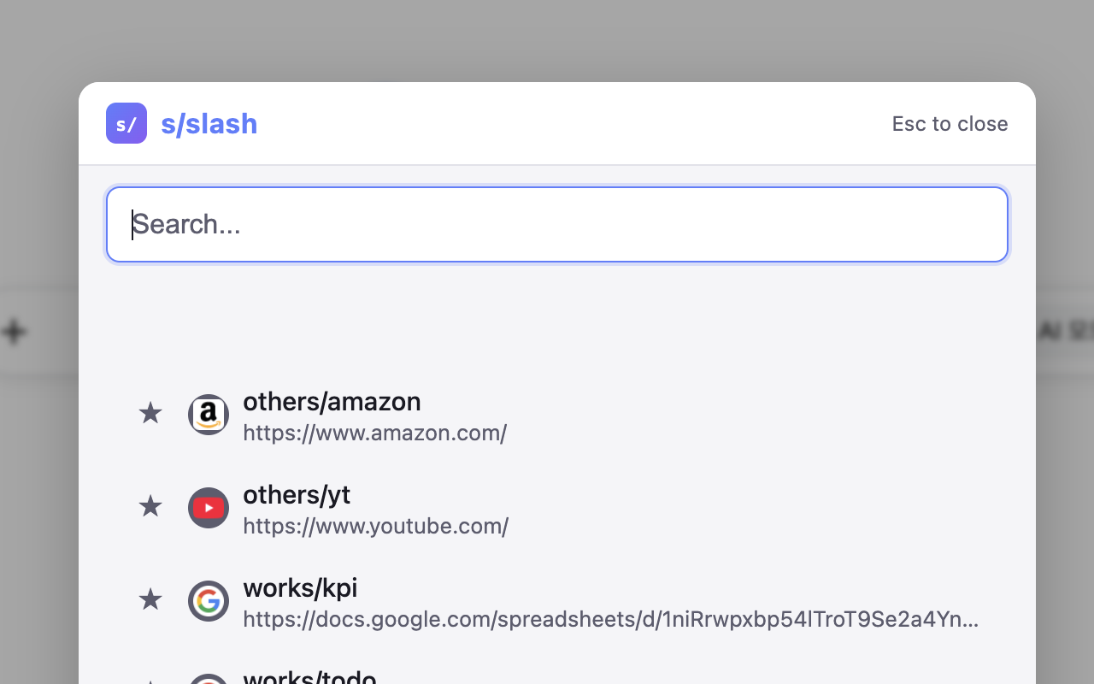Click the https://www.amazon.com/ URL text
Viewport: 1094px width, 684px height.
click(x=374, y=433)
